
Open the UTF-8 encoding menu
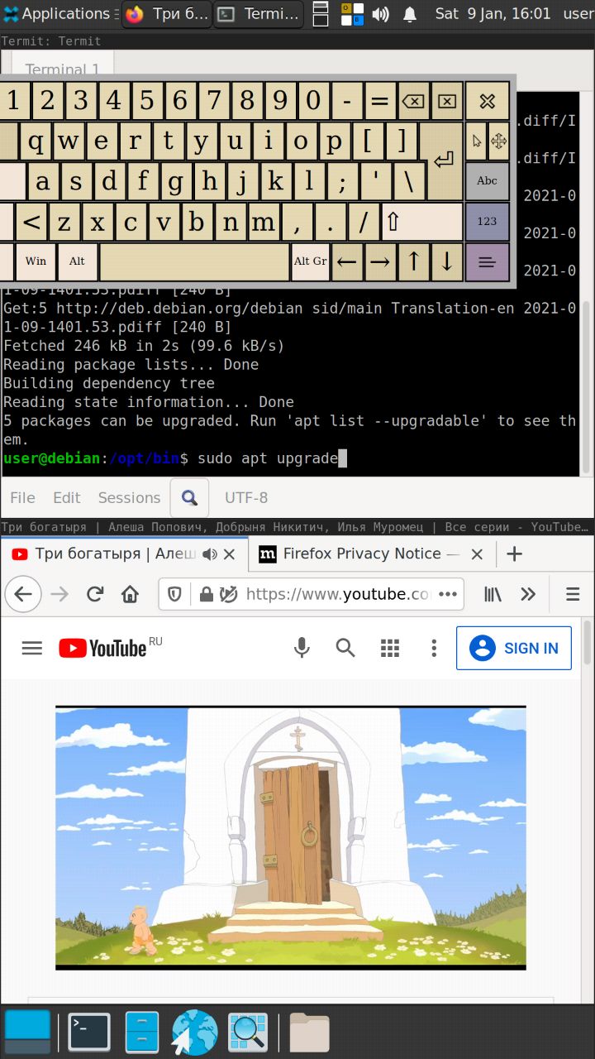pyautogui.click(x=246, y=497)
